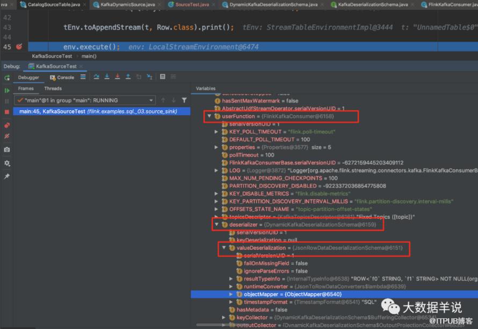Click the thread dump camera icon
This screenshot has width=478, height=329.
click(6, 149)
